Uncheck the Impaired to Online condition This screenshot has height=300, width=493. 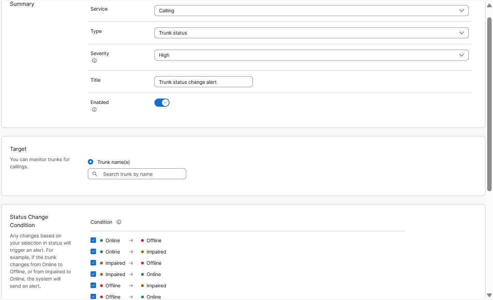[93, 274]
